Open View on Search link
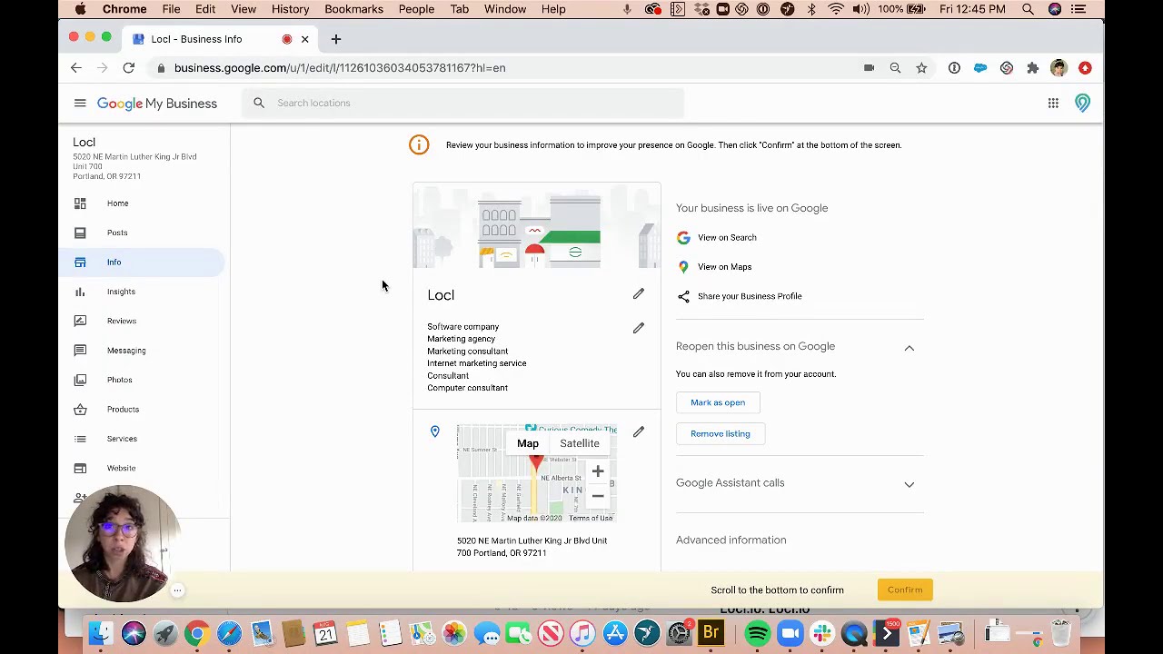This screenshot has width=1163, height=654. pos(727,238)
